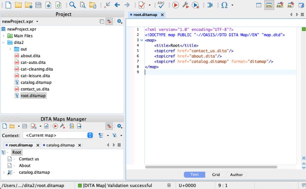Screen dimensions: 306x189
Task: Open DITA Maps Manager settings gear
Action: point(119,126)
